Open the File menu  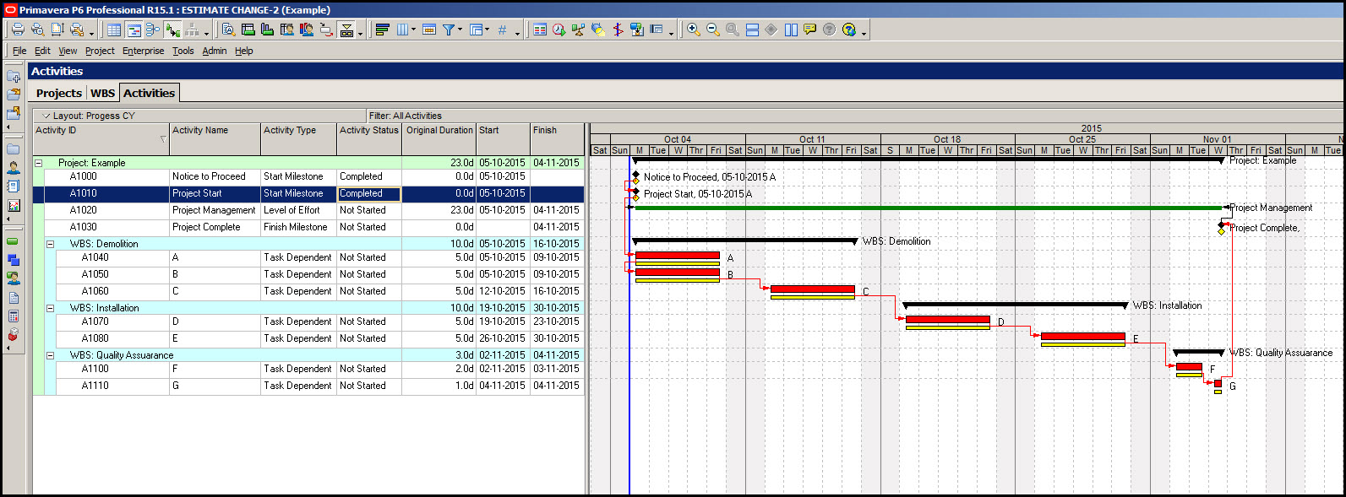coord(19,51)
